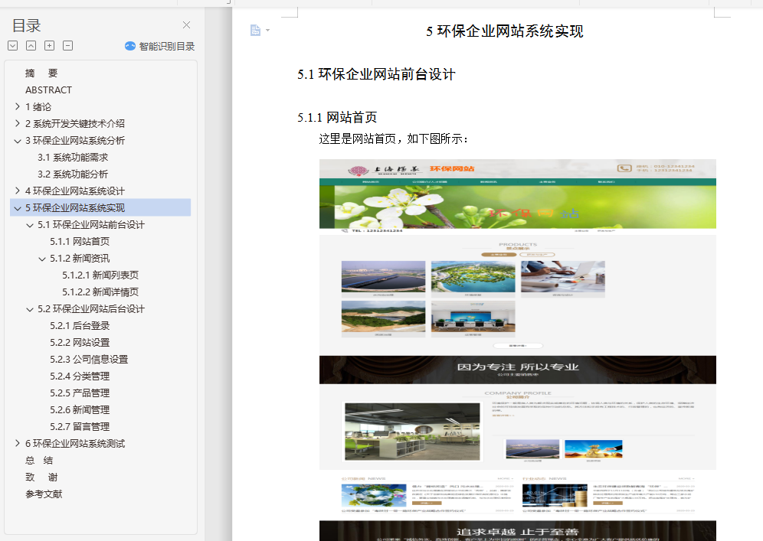Jump to 5.2.5 产品管理
This screenshot has height=541, width=763.
80,393
